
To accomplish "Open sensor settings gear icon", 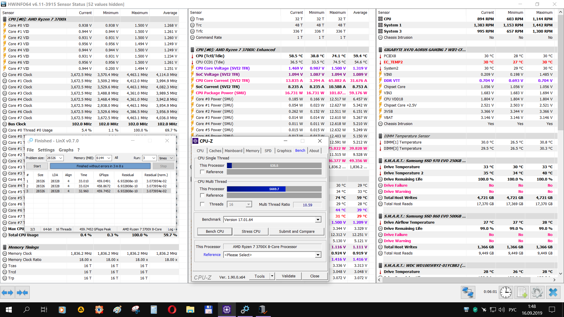I will [x=537, y=292].
